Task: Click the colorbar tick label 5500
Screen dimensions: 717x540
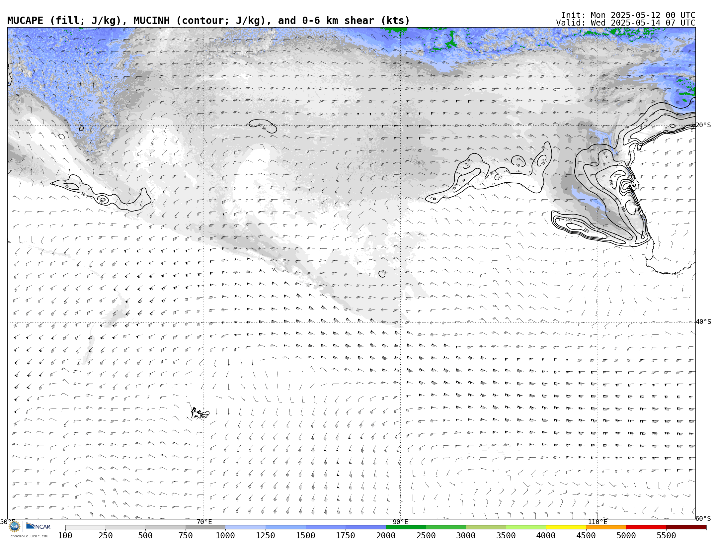Action: 666,536
